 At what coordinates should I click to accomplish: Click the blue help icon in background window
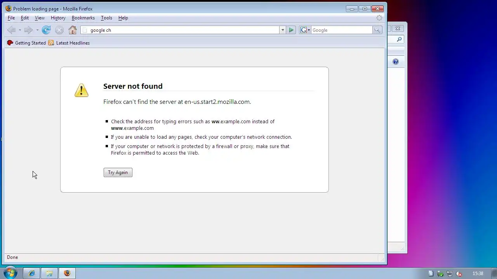click(x=396, y=62)
